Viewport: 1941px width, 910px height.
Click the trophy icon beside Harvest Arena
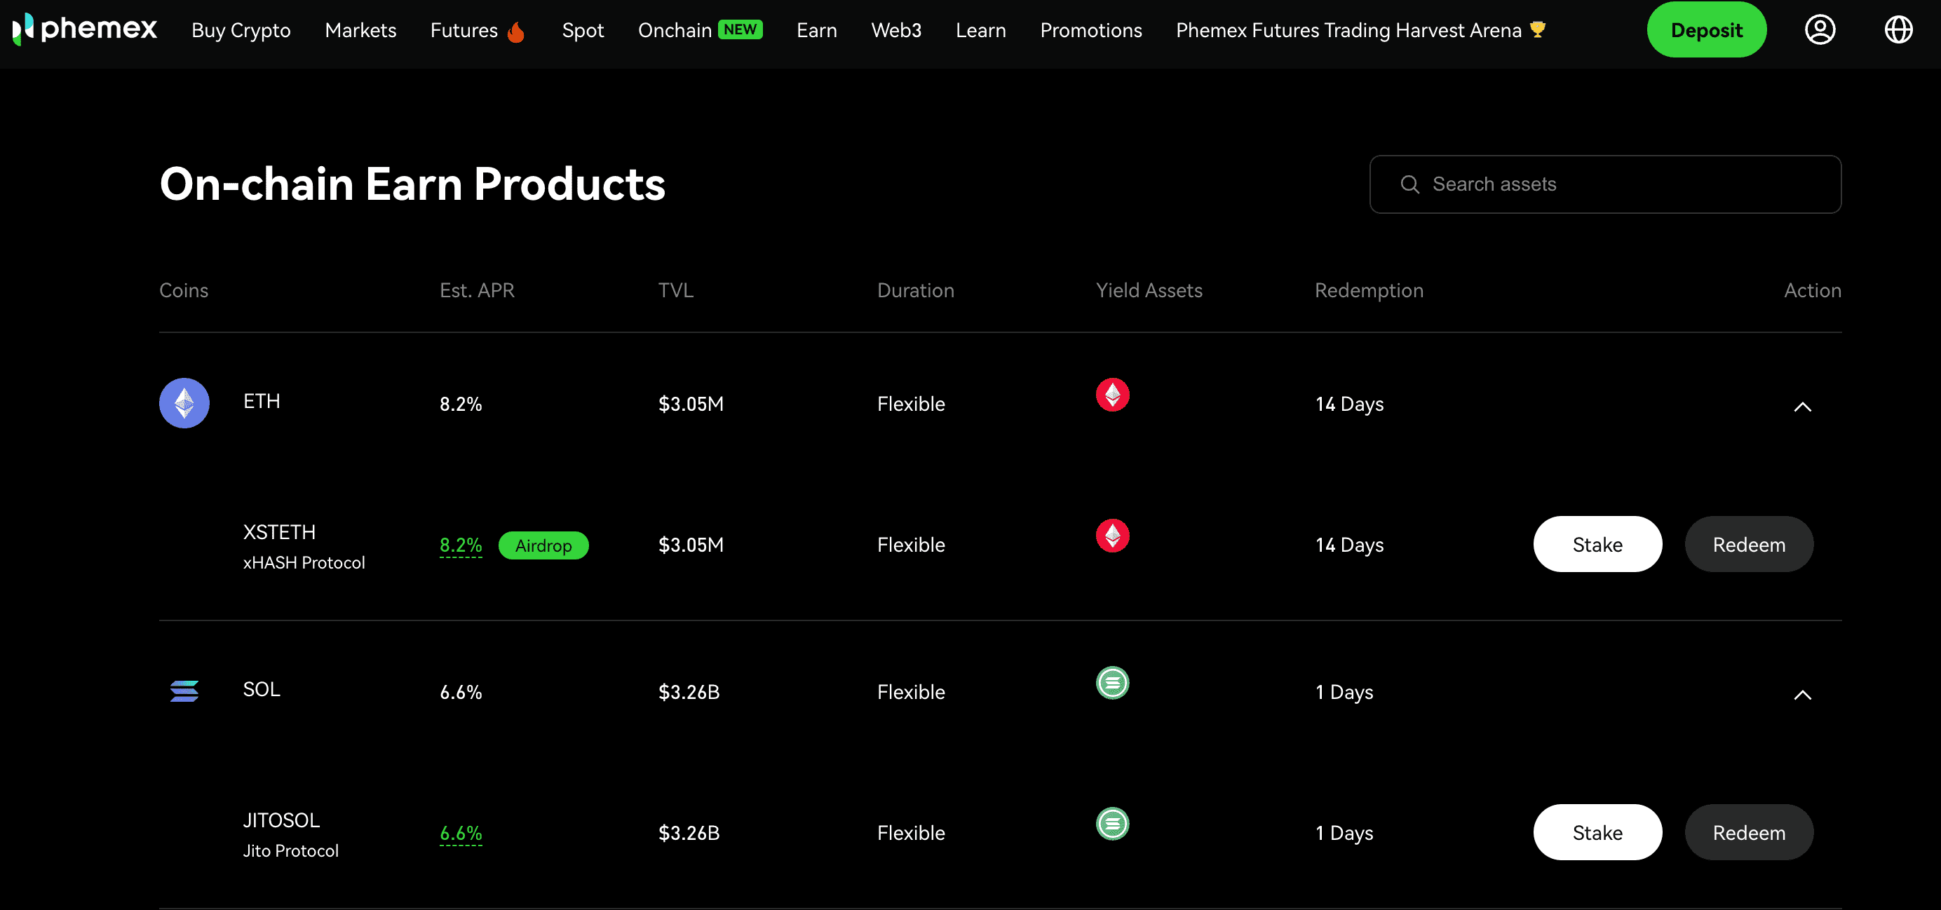click(x=1538, y=29)
